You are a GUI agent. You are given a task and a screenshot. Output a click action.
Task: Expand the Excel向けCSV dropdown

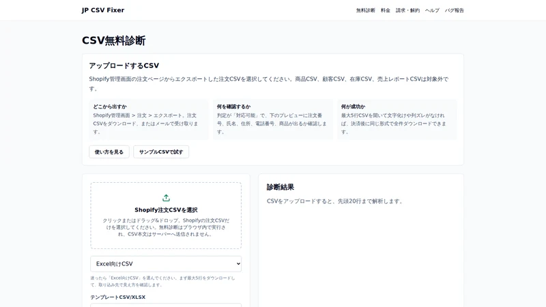166,264
